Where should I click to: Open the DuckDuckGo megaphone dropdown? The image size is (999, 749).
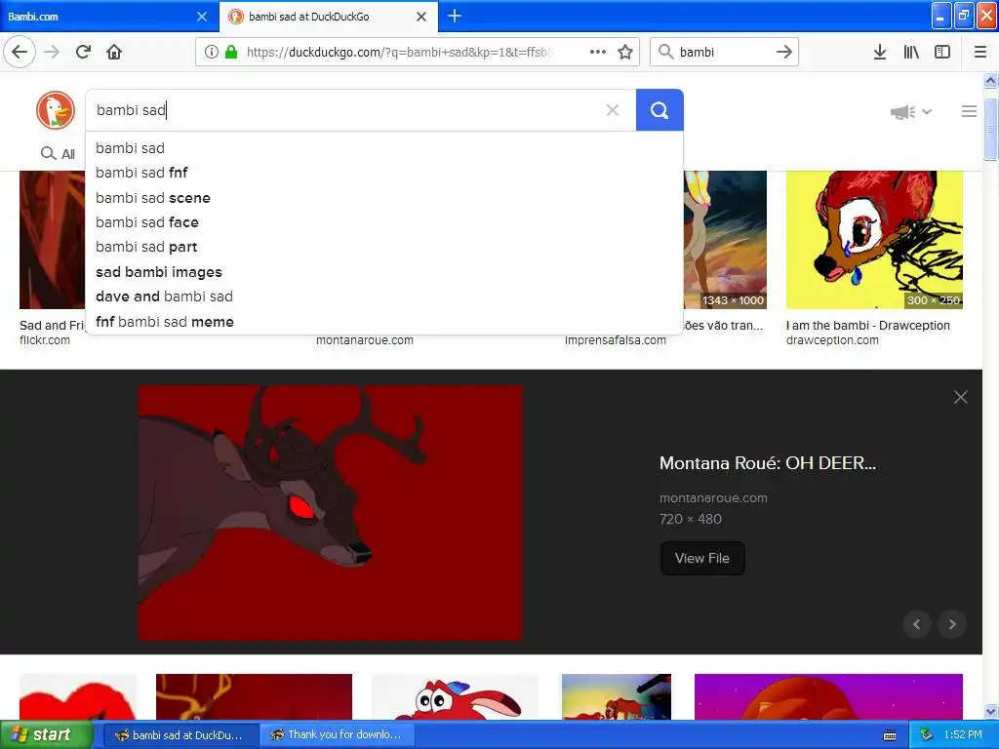pyautogui.click(x=911, y=112)
